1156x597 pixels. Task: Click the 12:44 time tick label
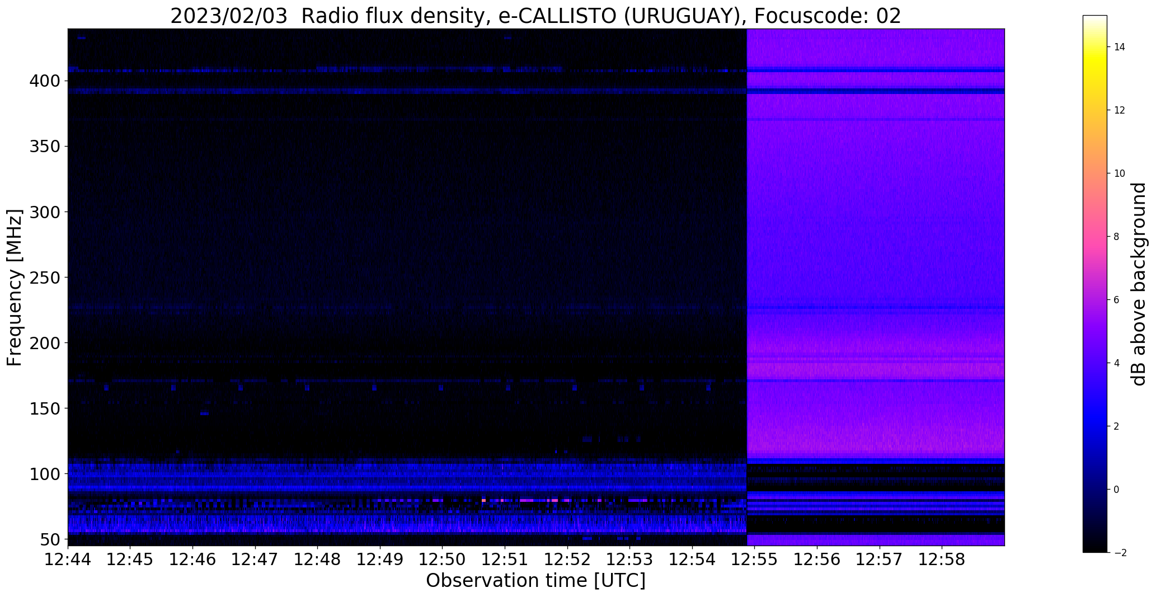coord(68,559)
